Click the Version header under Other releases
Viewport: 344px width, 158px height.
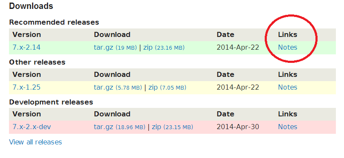[26, 74]
